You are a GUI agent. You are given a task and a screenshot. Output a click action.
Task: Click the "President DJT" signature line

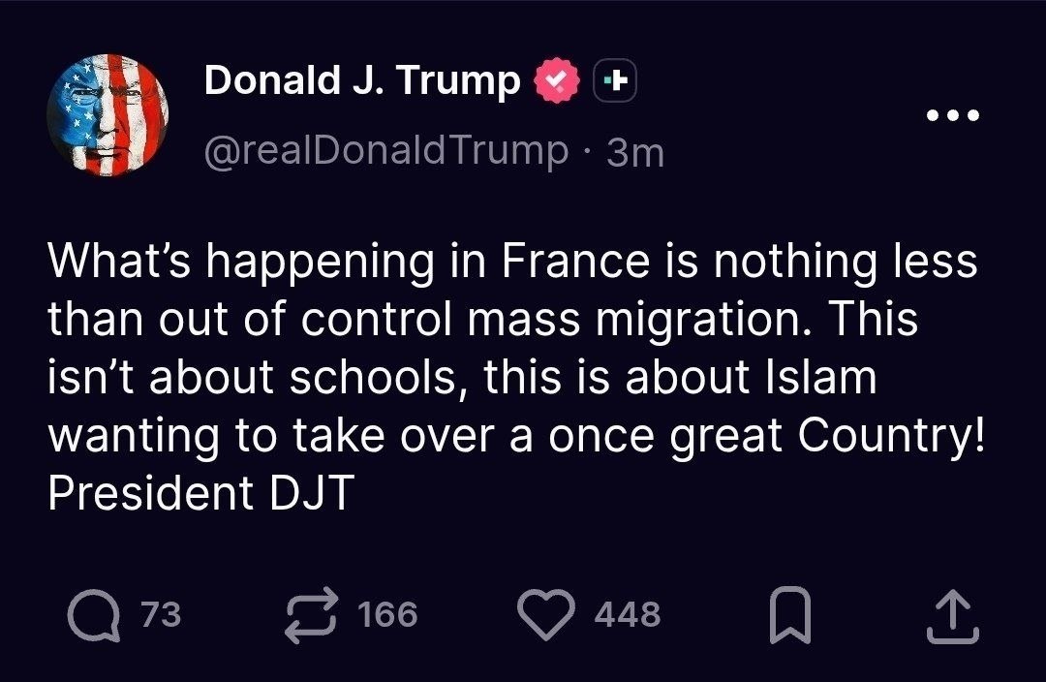[200, 492]
